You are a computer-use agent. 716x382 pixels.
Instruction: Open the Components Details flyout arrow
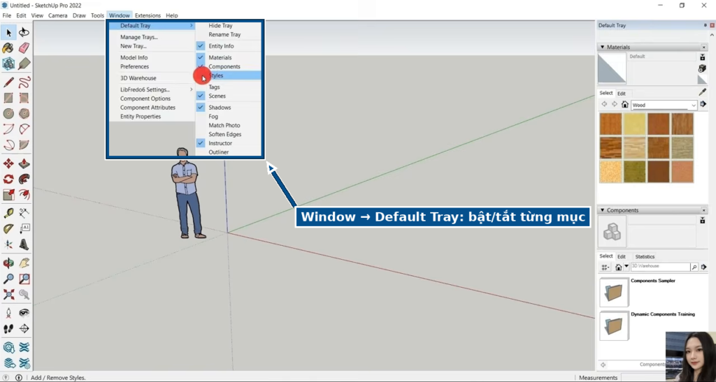(x=703, y=267)
